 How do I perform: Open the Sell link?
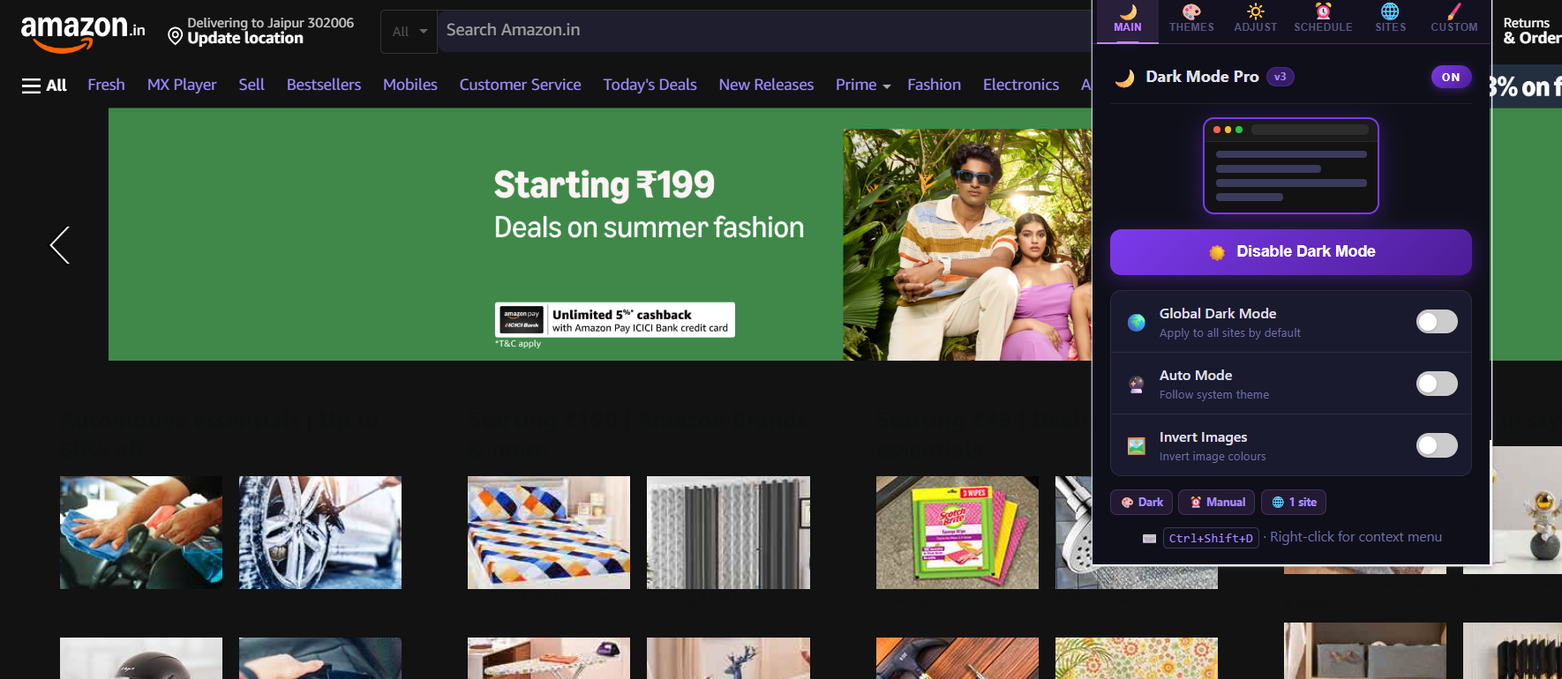(252, 85)
